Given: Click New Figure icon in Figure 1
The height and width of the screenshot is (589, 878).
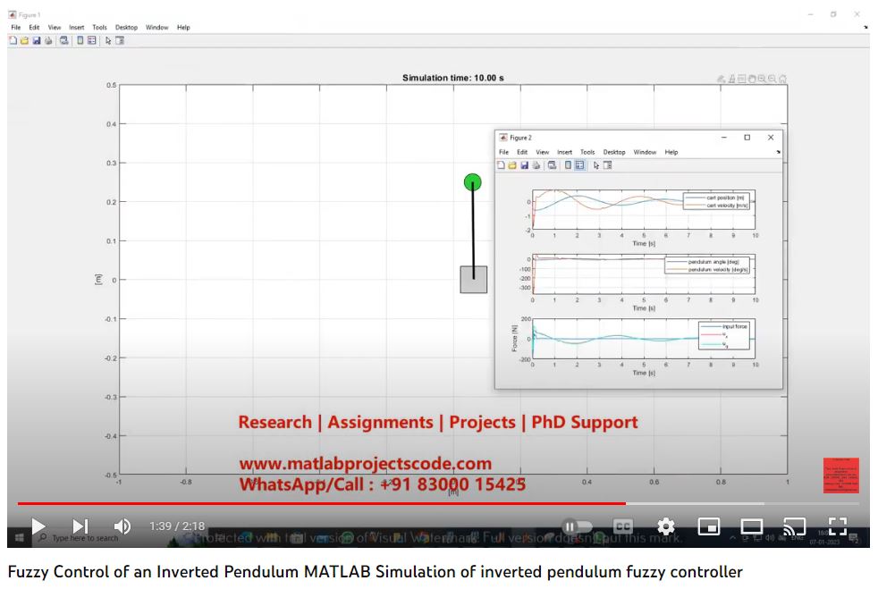Looking at the screenshot, I should click(x=13, y=40).
